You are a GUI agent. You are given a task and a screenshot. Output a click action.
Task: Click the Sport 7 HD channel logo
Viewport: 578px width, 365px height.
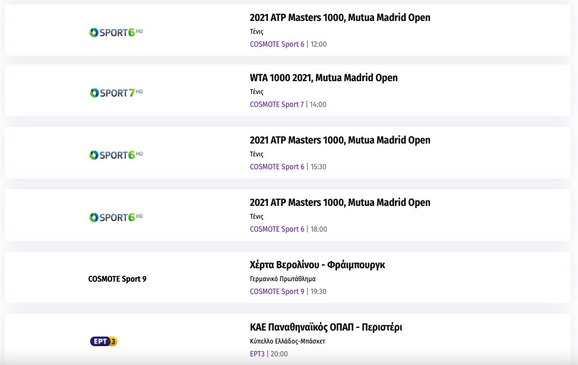[116, 92]
